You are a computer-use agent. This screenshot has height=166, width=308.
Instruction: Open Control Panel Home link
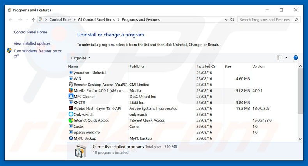(x=30, y=32)
